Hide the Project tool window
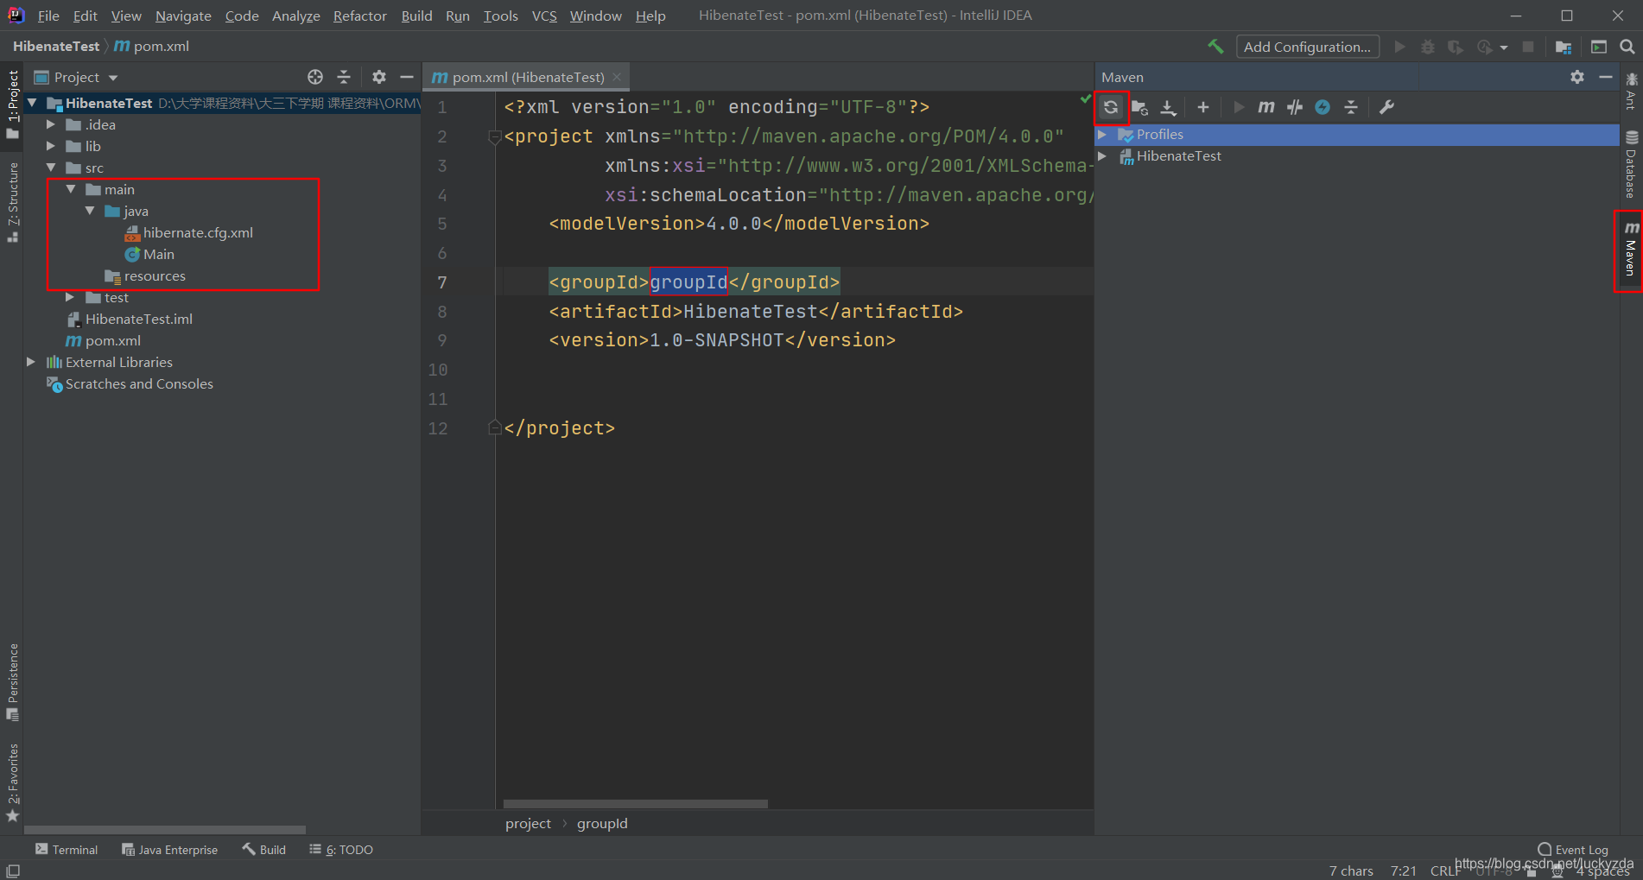The width and height of the screenshot is (1643, 880). [407, 77]
